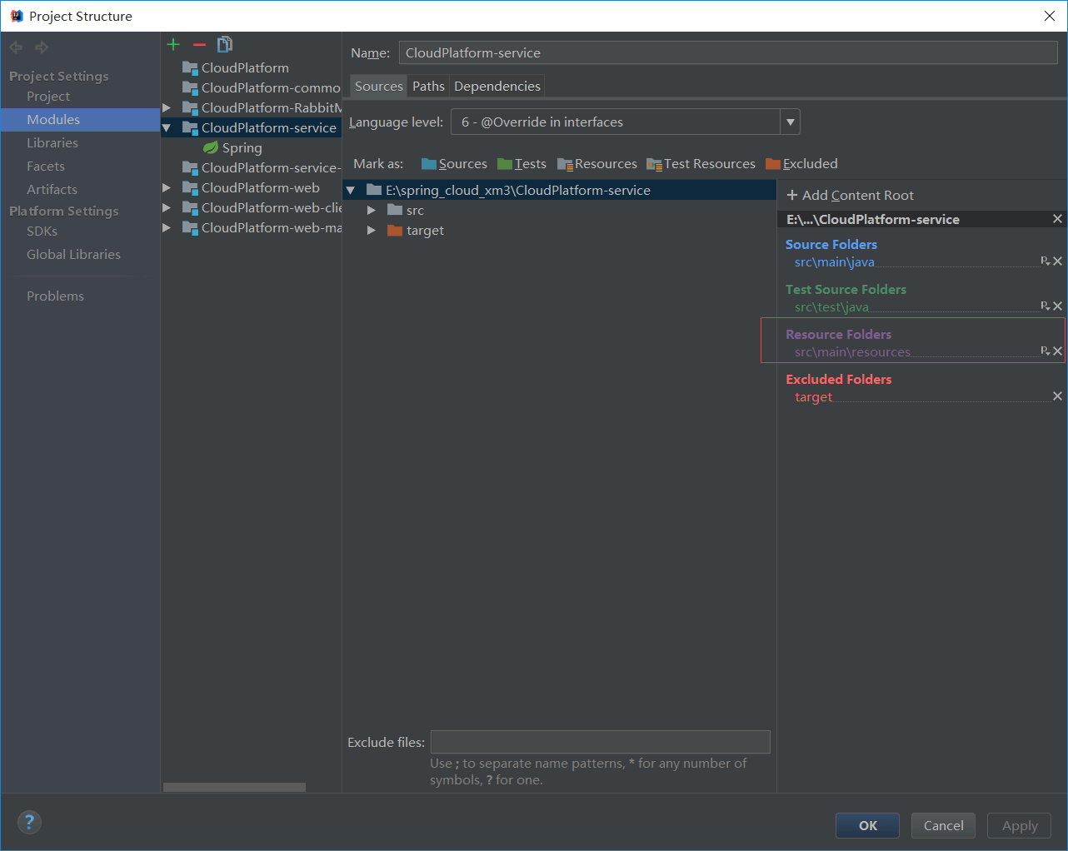Open properties for src\test\java test folder
The width and height of the screenshot is (1068, 851).
pyautogui.click(x=1045, y=306)
